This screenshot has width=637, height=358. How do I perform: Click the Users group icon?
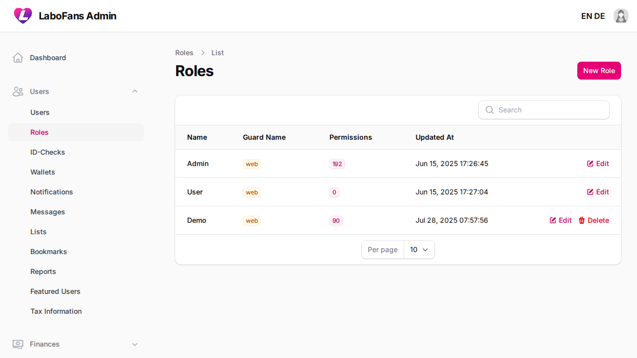pos(18,91)
